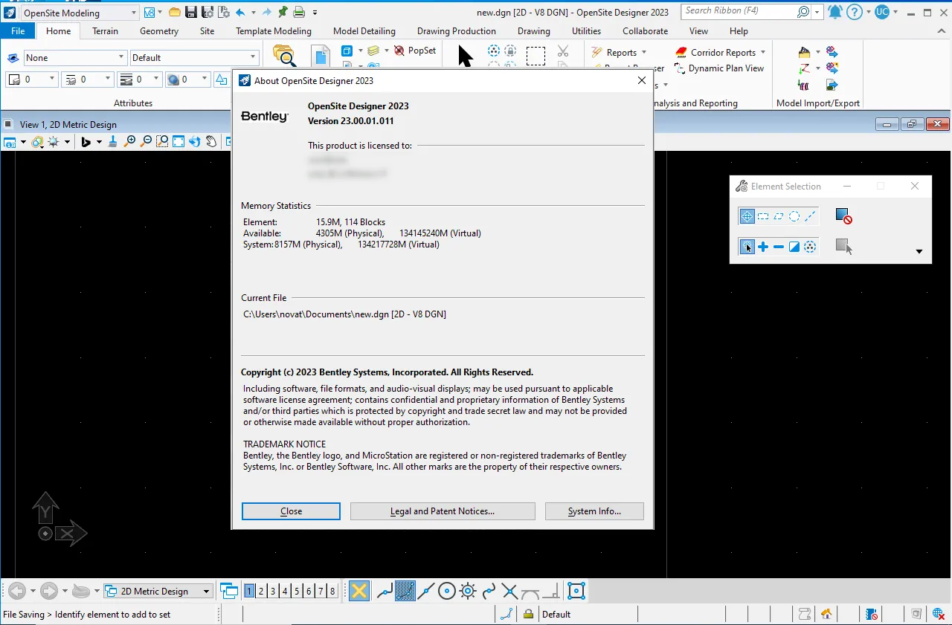Click the PopSet icon

[x=414, y=51]
